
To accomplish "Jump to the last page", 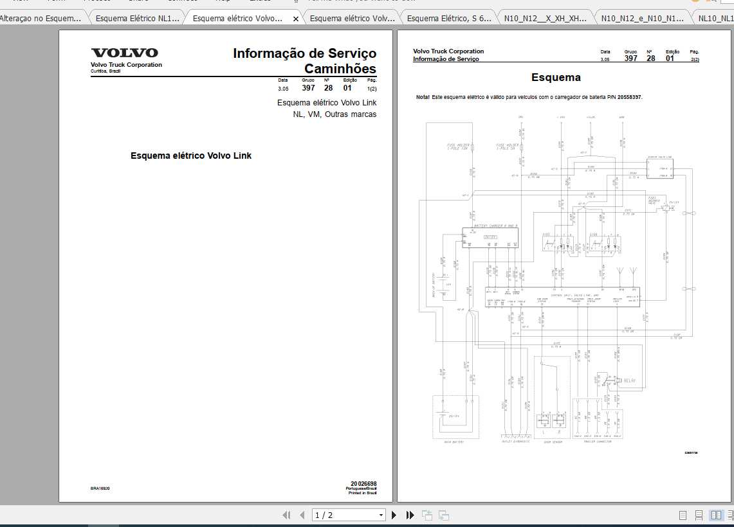I will (x=410, y=515).
